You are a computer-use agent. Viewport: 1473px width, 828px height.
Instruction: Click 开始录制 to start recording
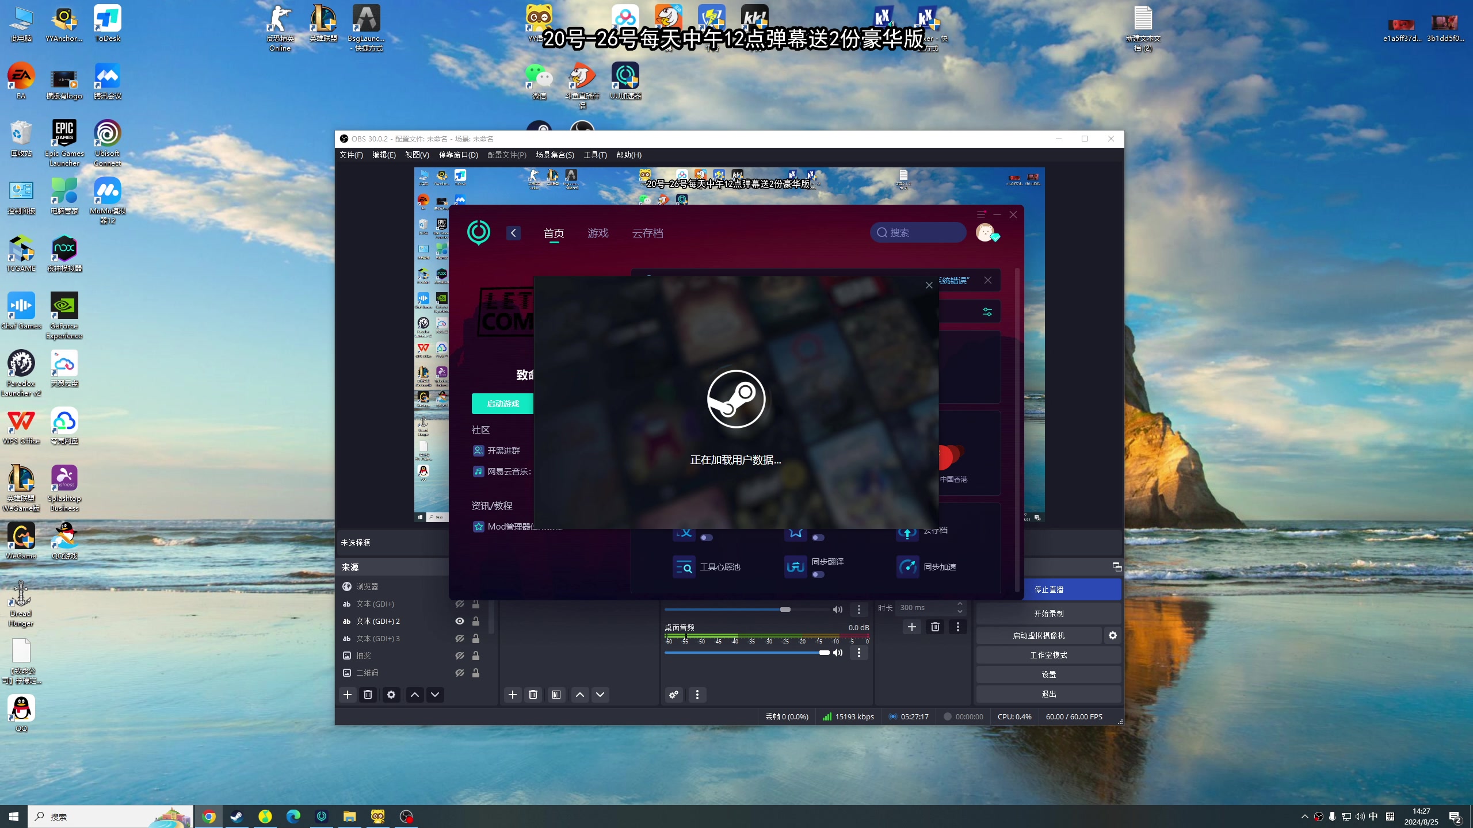click(1049, 614)
